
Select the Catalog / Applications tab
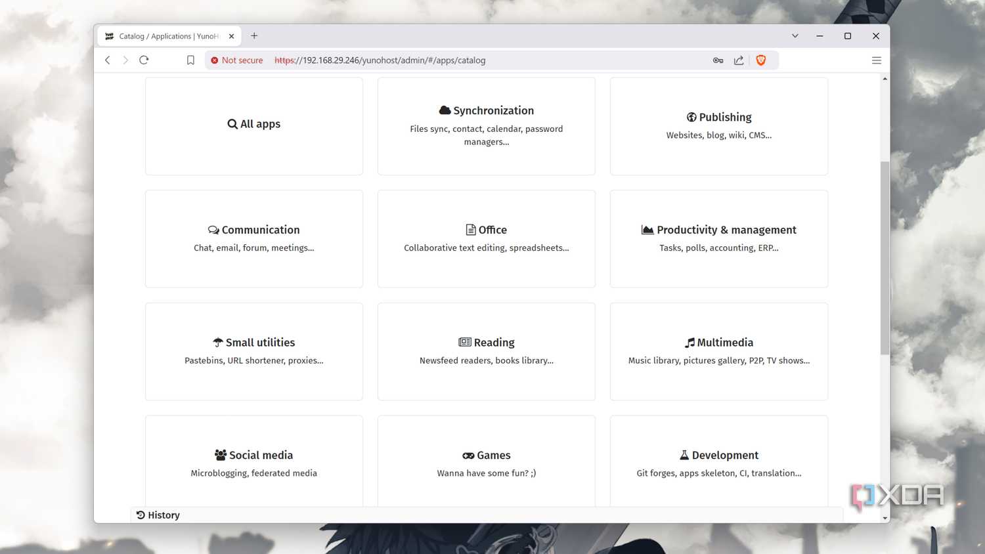click(169, 36)
